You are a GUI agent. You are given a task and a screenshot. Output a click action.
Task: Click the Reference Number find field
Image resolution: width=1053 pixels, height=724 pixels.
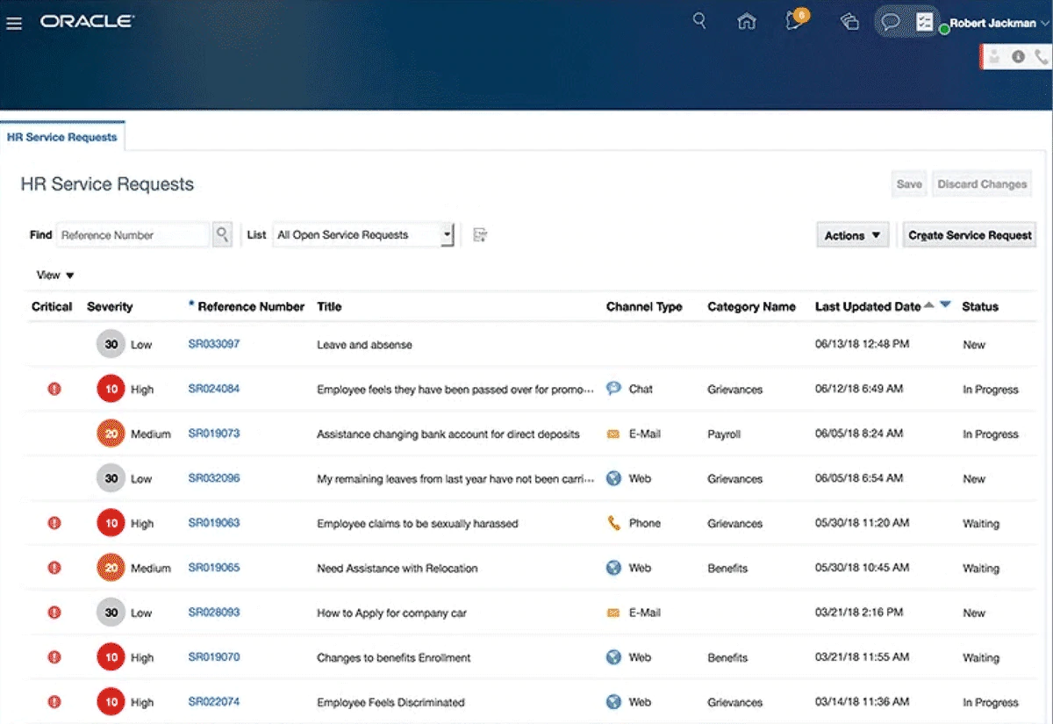(x=133, y=235)
